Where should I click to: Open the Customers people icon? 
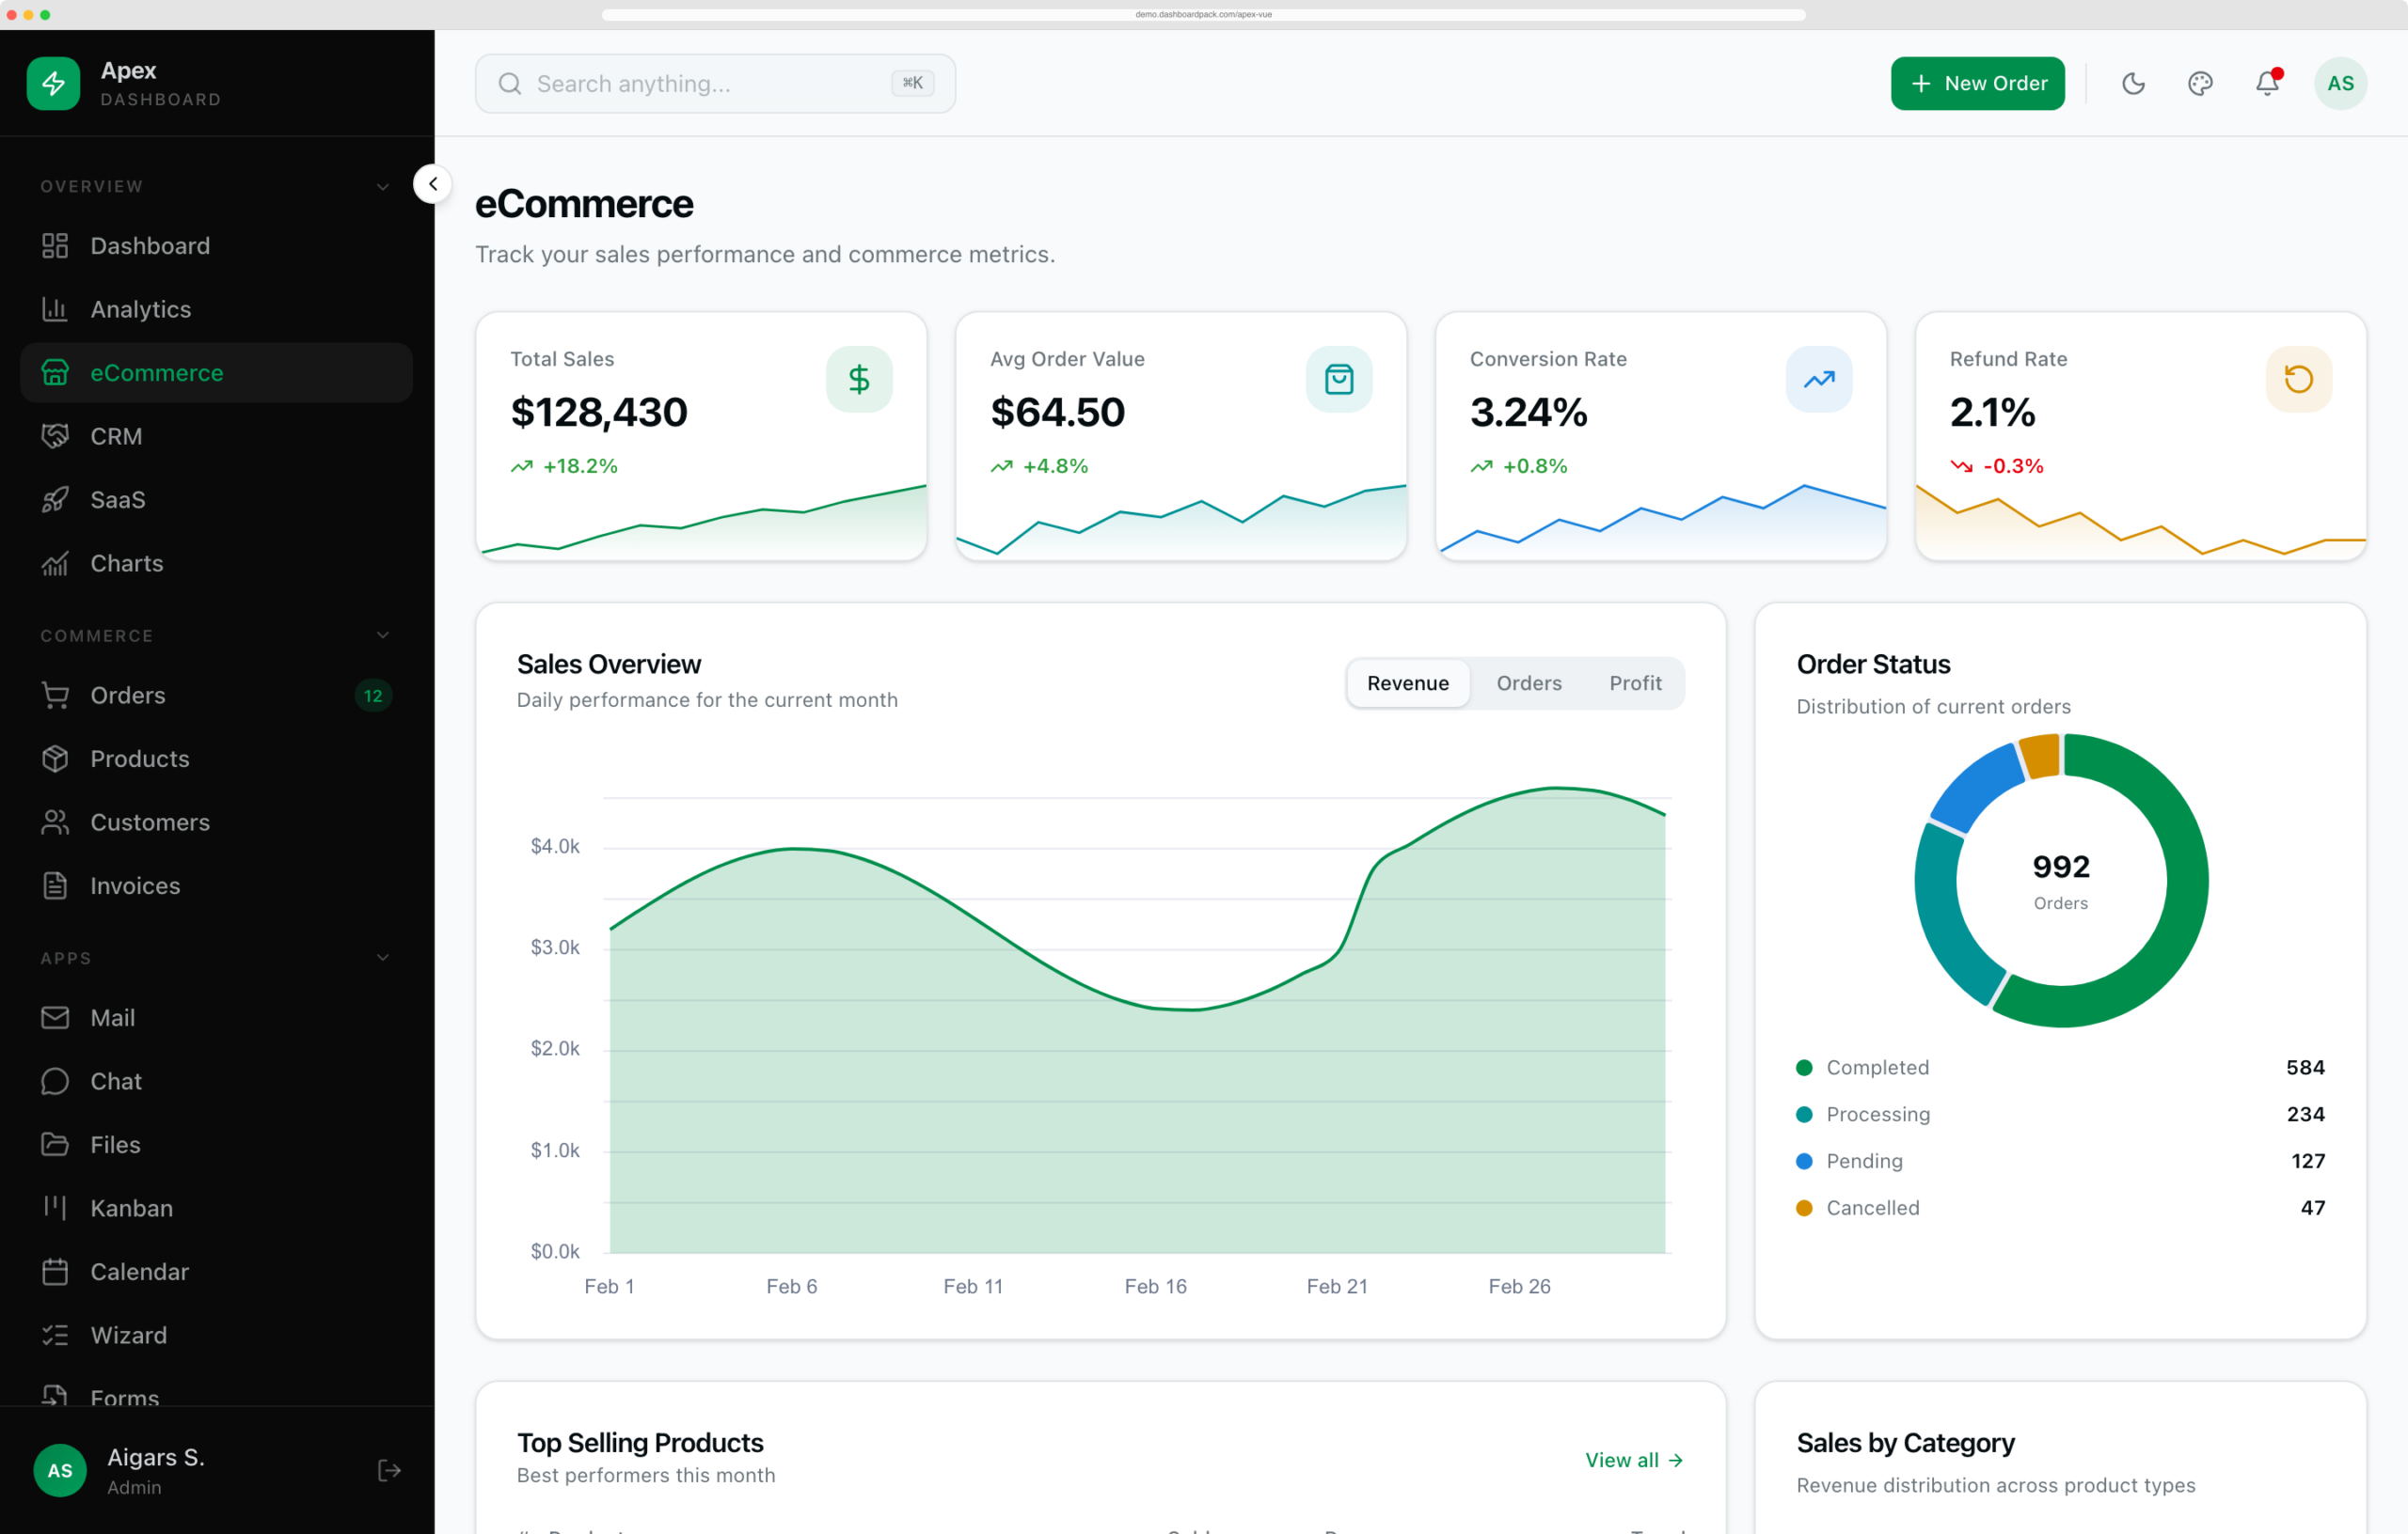(x=55, y=822)
